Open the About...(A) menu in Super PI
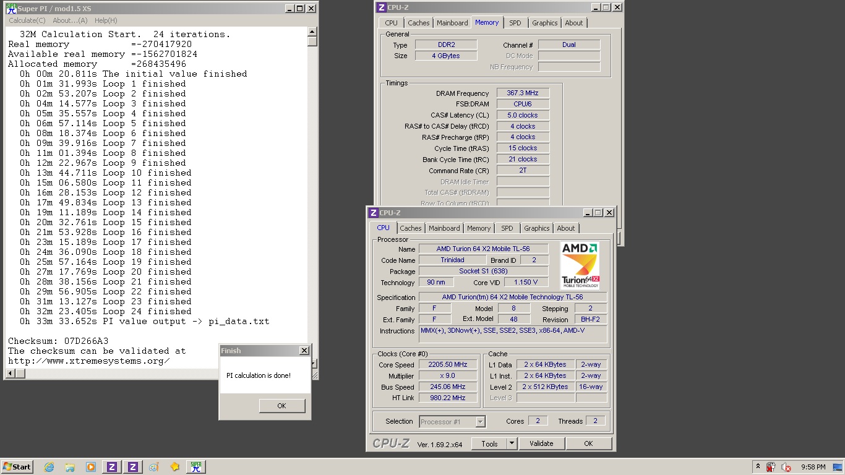 point(70,20)
